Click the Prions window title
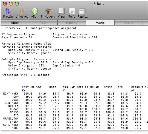The height and width of the screenshot is (134, 148). coord(99,4)
